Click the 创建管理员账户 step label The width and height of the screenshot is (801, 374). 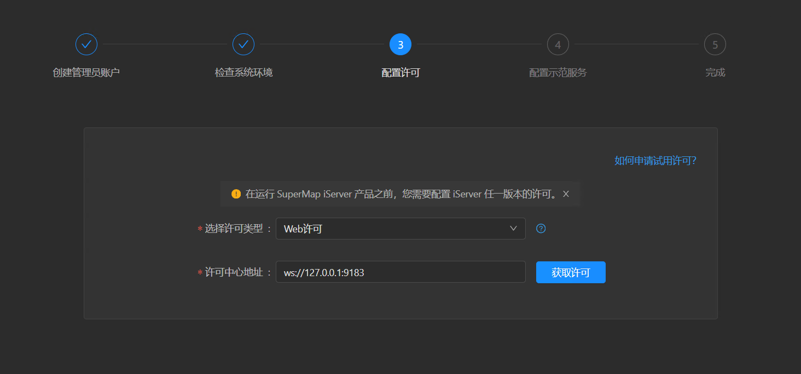(x=86, y=73)
